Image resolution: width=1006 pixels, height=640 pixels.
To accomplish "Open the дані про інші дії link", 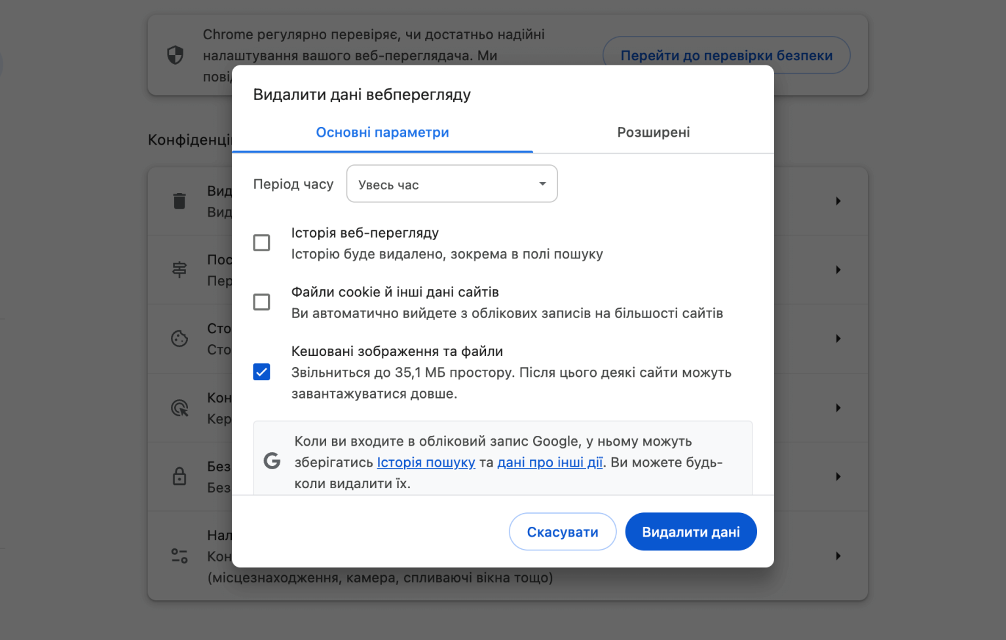I will coord(550,463).
